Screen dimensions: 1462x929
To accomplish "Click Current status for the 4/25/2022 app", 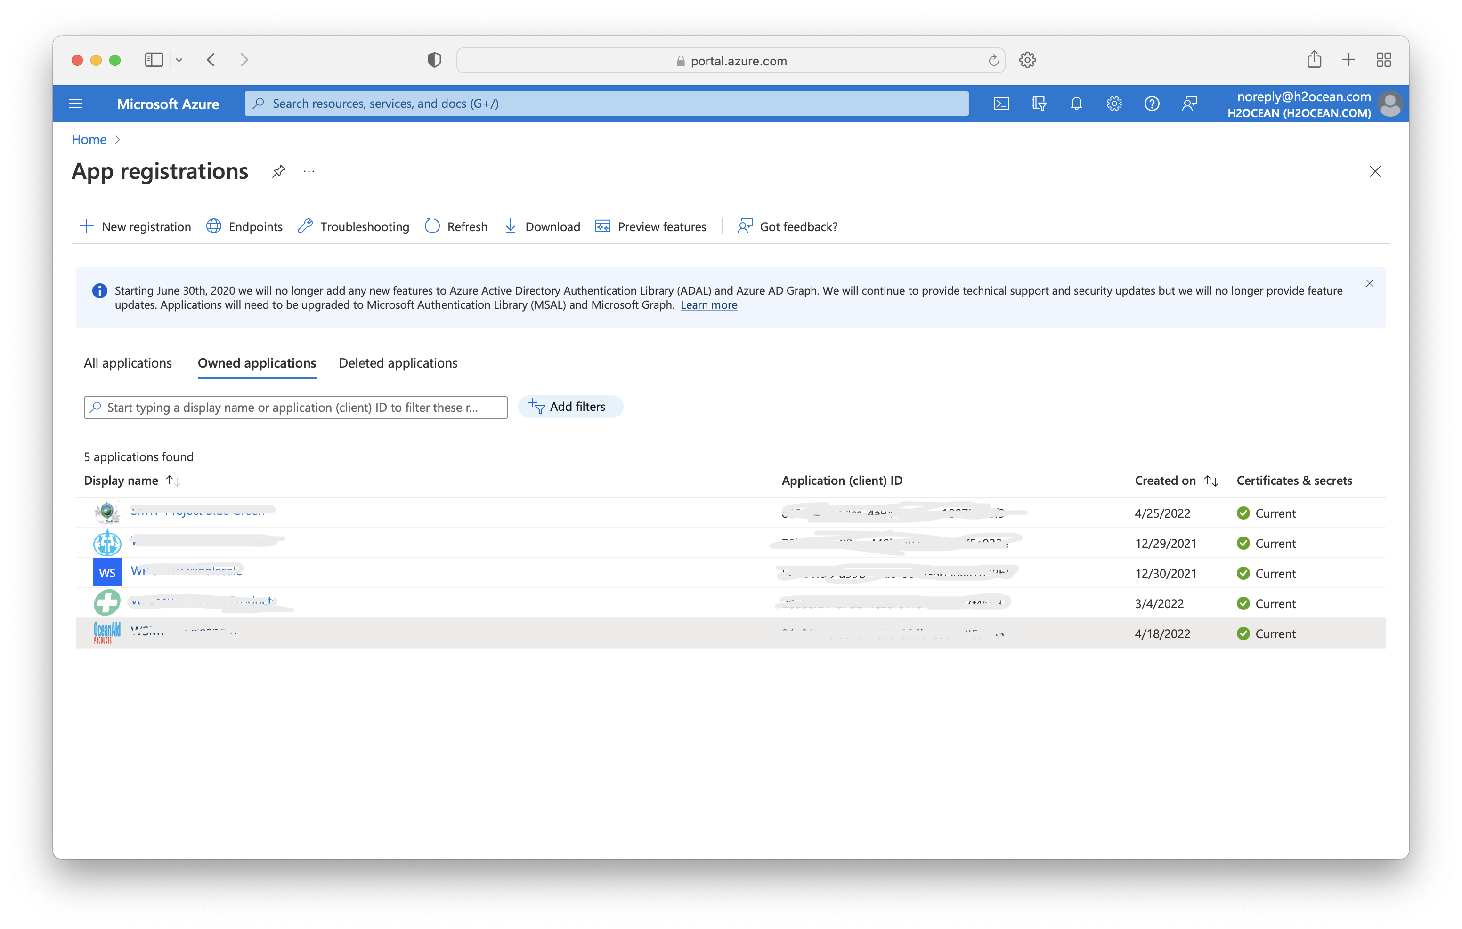I will 1266,513.
